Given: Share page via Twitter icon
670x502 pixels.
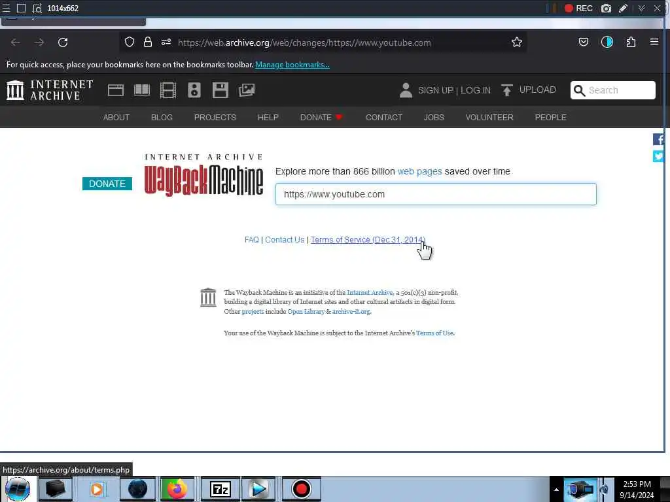Looking at the screenshot, I should pyautogui.click(x=658, y=156).
